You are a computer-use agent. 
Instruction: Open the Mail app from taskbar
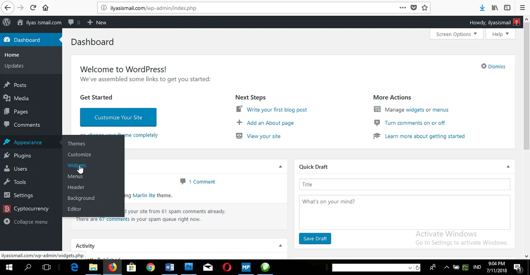tap(208, 267)
